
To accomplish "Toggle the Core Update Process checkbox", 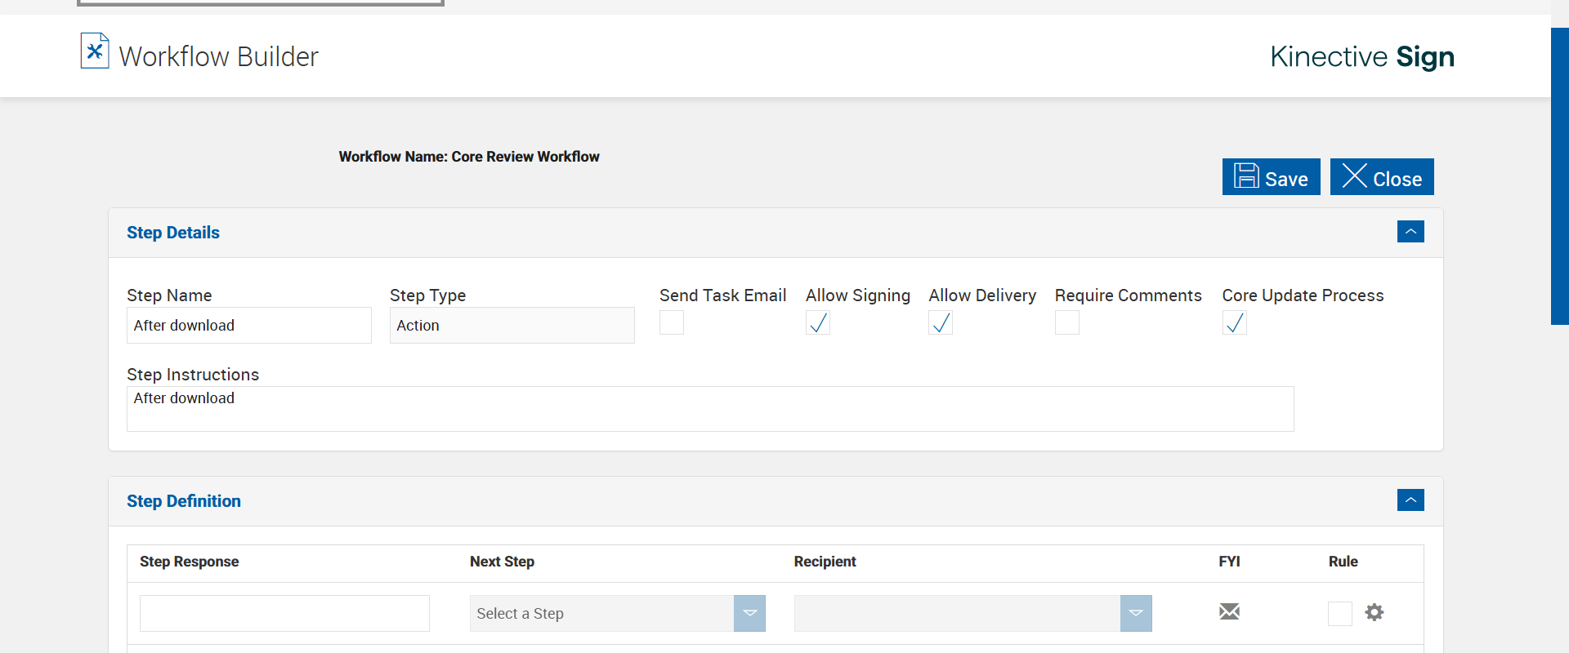I will pos(1235,323).
